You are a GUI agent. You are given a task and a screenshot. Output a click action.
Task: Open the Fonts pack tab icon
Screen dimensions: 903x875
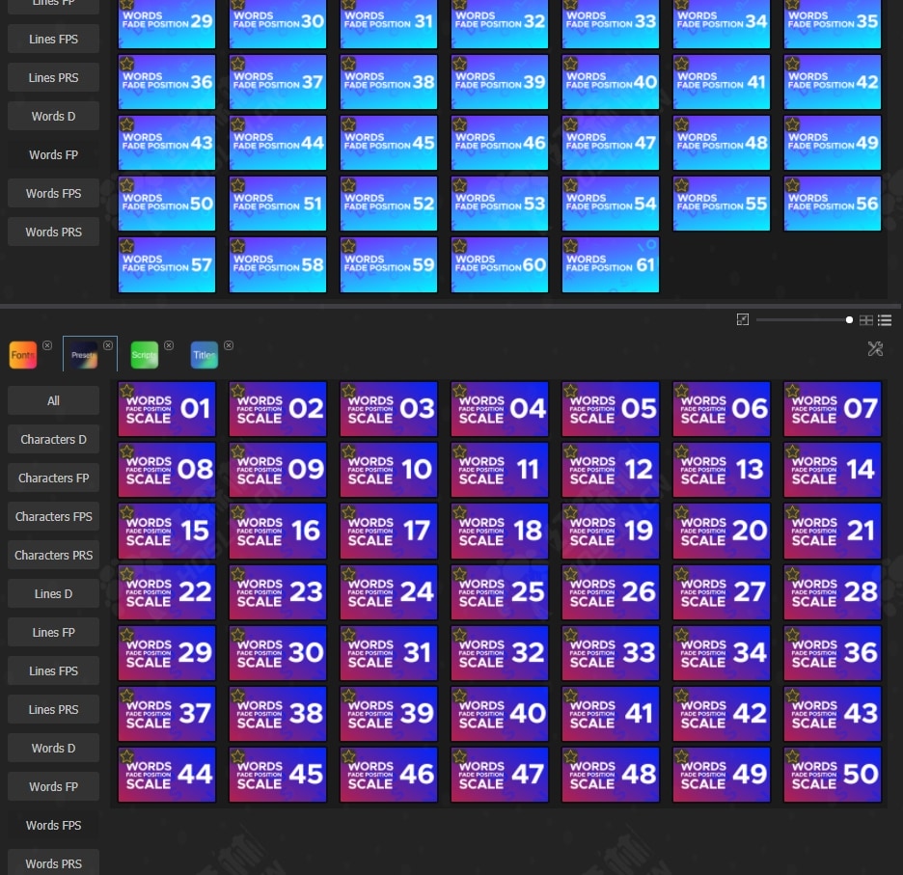point(23,355)
